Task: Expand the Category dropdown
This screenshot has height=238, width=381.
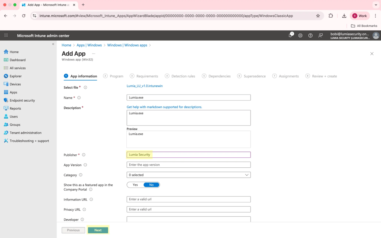Action: (189, 175)
